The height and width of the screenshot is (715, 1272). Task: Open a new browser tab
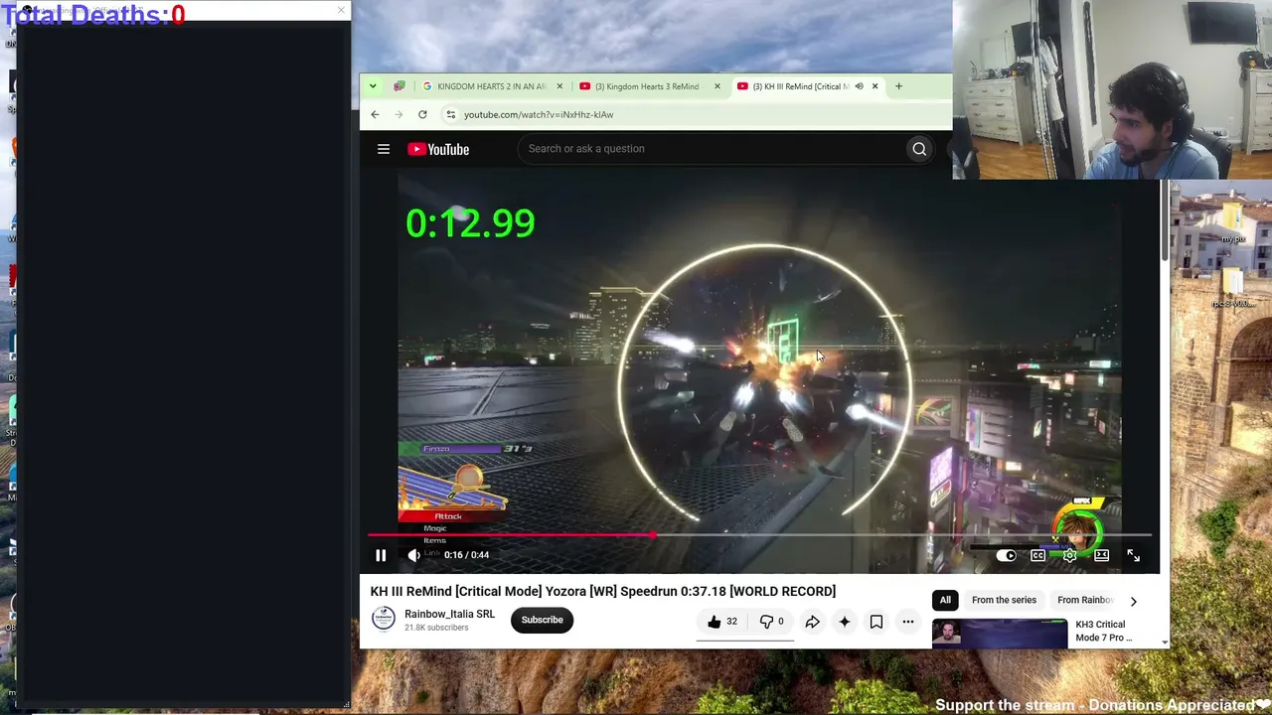898,86
